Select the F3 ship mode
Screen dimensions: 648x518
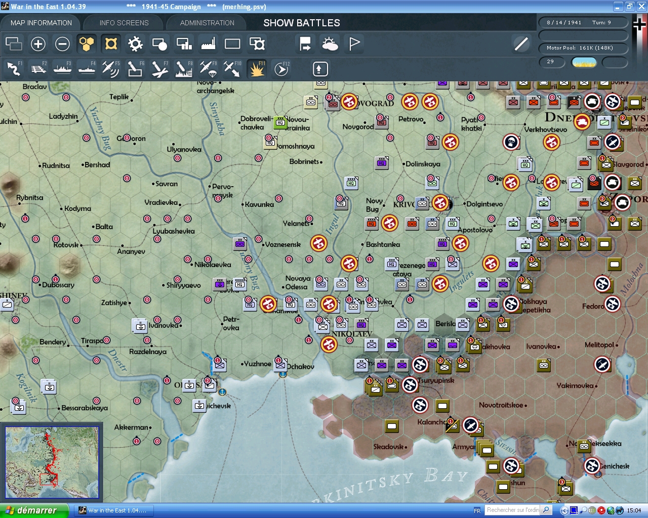(x=62, y=68)
